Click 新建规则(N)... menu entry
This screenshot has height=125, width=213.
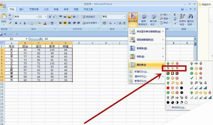pos(141,72)
